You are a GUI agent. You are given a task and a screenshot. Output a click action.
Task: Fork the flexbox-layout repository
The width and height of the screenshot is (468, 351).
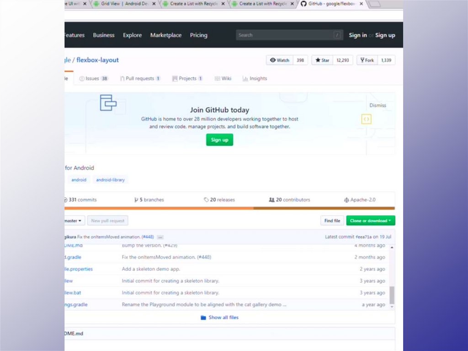367,60
